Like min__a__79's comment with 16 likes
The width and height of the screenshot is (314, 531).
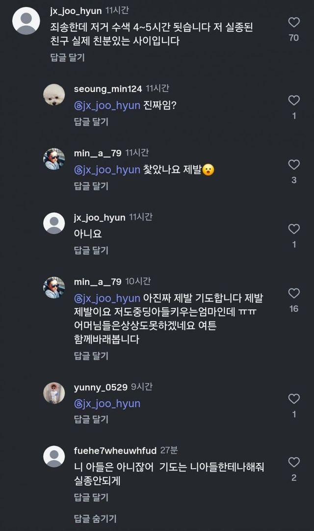coord(293,294)
